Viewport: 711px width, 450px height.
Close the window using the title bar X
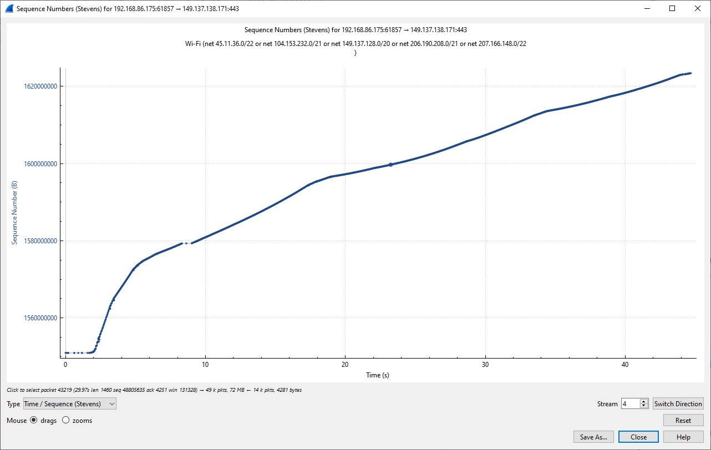click(x=698, y=9)
